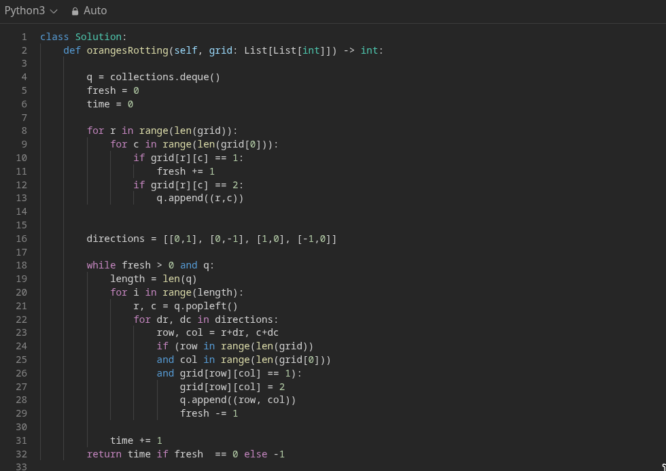Click 'for i in range(length):' line
The width and height of the screenshot is (666, 471).
[177, 293]
